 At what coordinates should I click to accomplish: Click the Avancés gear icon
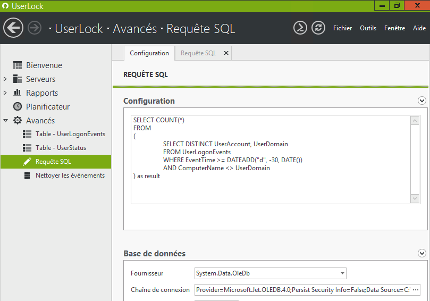(x=18, y=120)
